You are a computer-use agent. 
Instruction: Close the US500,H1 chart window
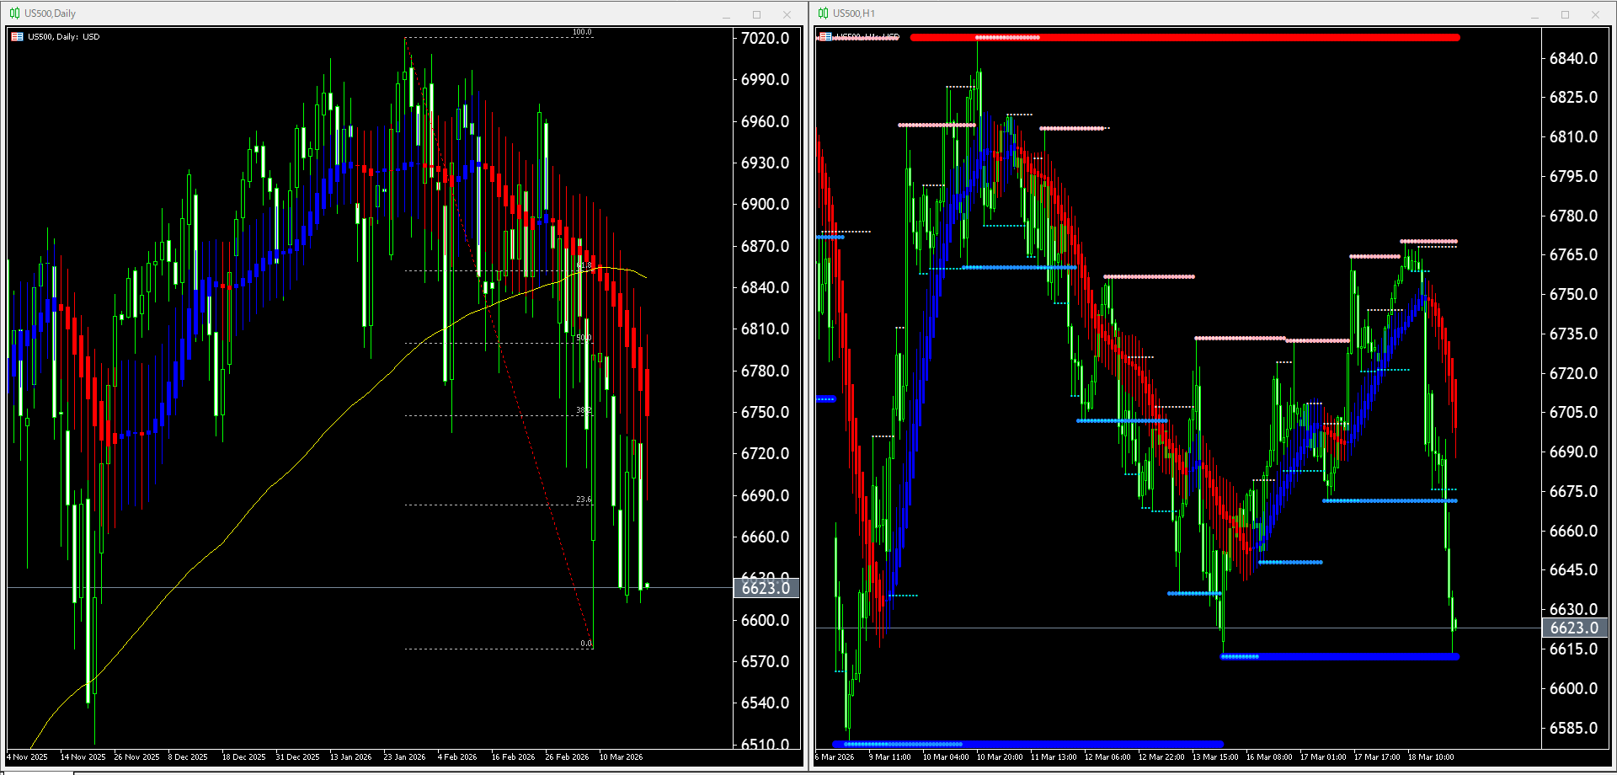(x=1595, y=14)
